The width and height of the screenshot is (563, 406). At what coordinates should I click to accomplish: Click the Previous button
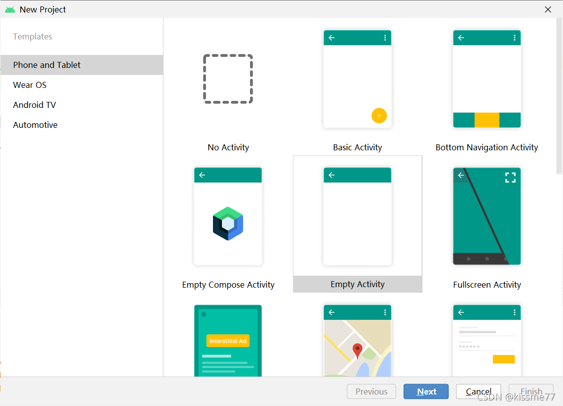[371, 392]
